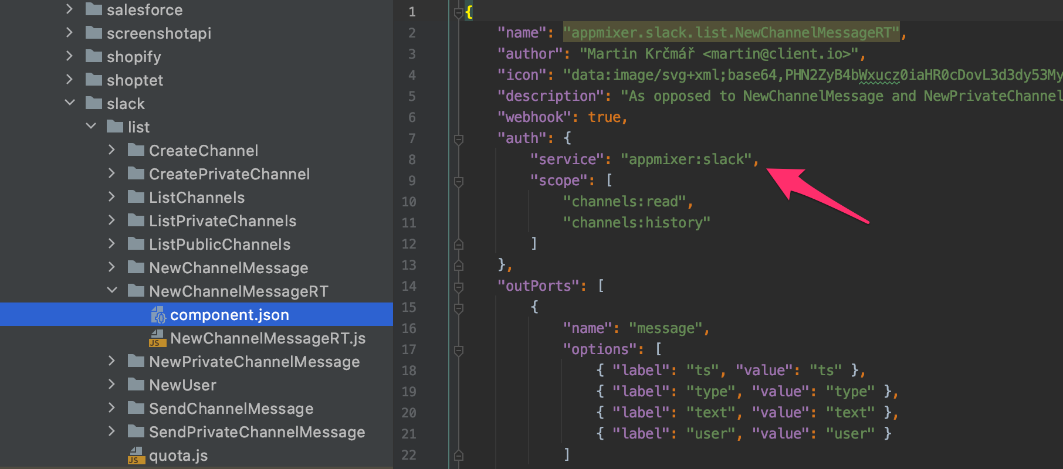The image size is (1063, 469).
Task: Click the "outPorts" key
Action: point(539,286)
